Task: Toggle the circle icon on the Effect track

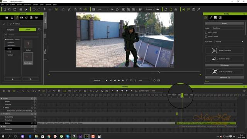Action: click(35, 108)
